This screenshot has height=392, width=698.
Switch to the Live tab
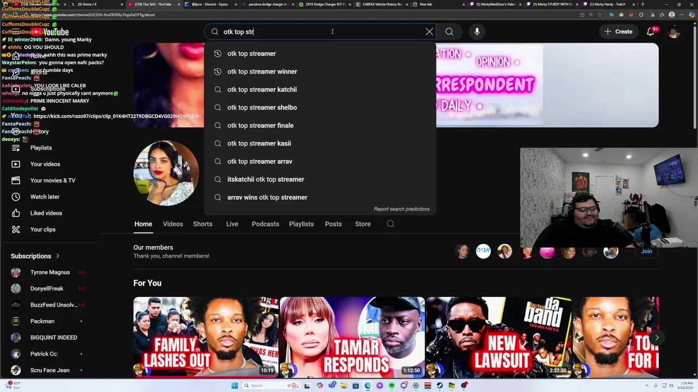(232, 224)
